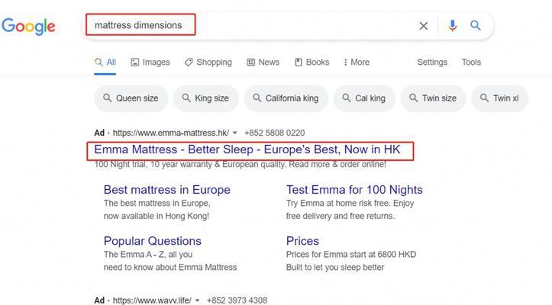Screen dimensions: 552x305
Task: Open the Emma Mattress - Better Sleep ad
Action: point(247,149)
